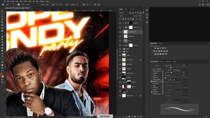
Task: Select the yellow glow layer thumbnail
Action: (x=124, y=64)
